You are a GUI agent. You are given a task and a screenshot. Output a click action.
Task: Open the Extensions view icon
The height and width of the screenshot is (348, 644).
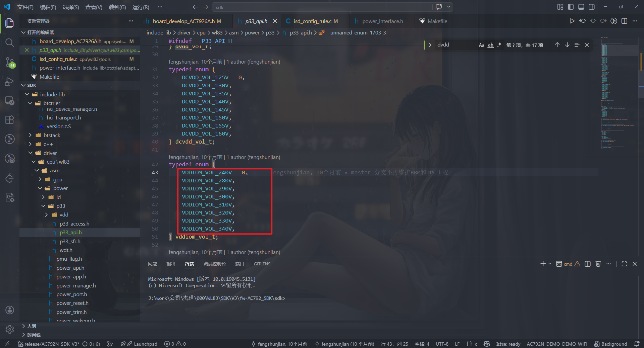click(10, 120)
